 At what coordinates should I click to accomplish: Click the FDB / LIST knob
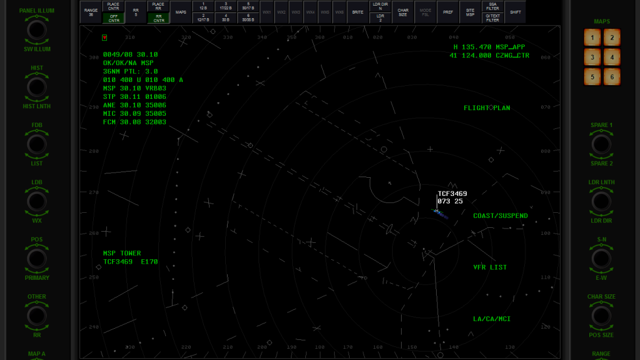(x=37, y=144)
